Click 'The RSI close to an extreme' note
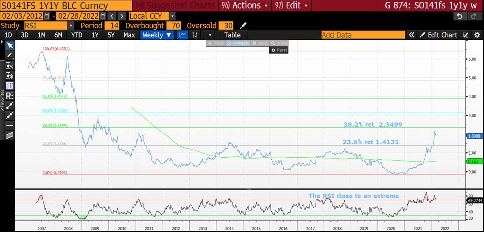 tap(354, 196)
